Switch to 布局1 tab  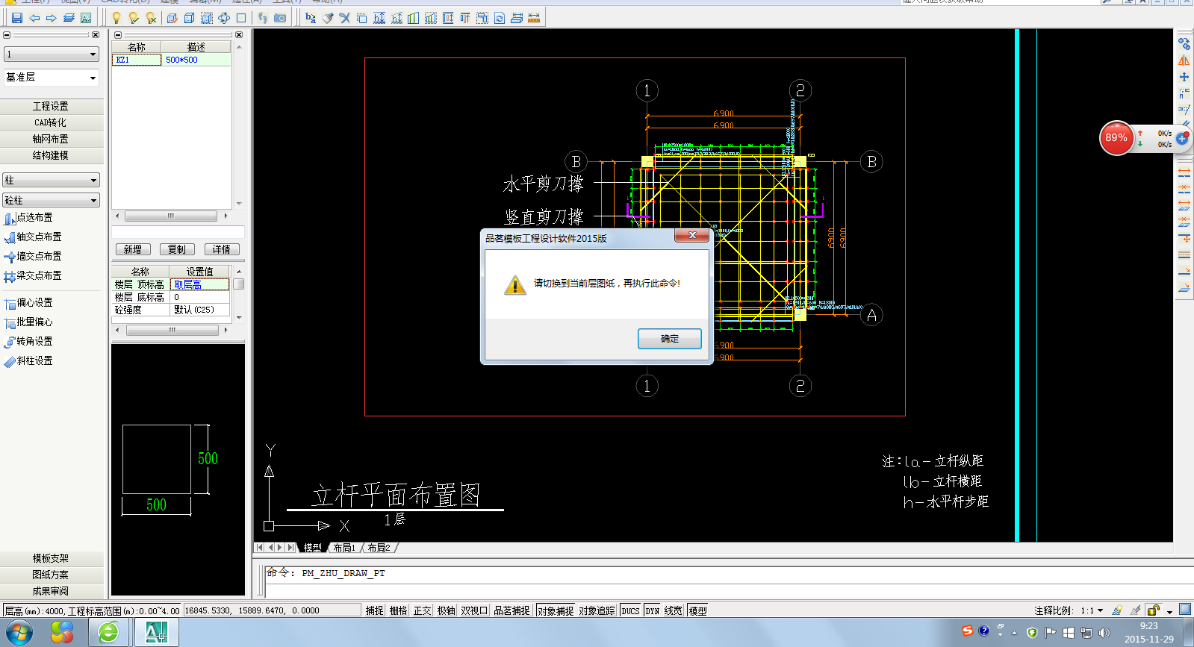[344, 548]
